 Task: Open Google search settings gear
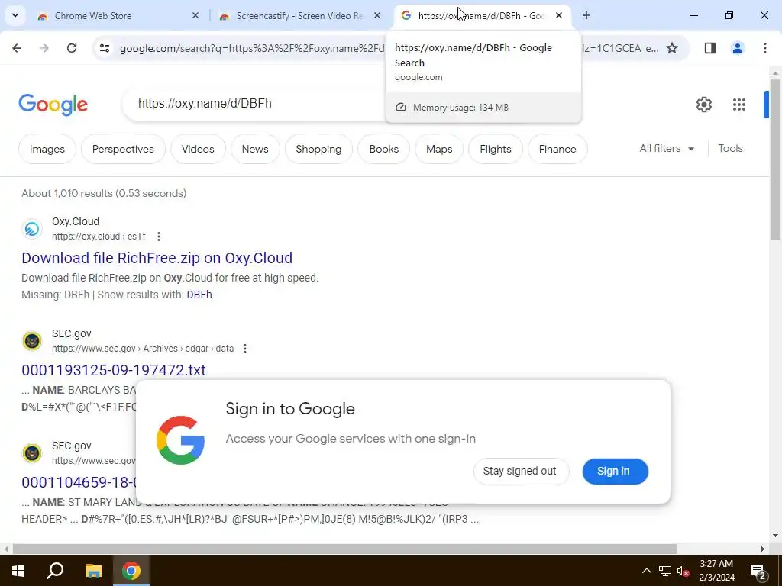point(703,105)
